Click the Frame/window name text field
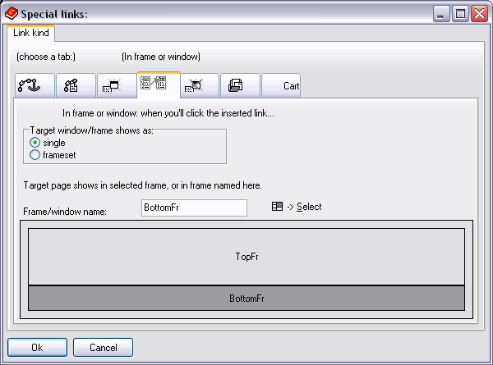The height and width of the screenshot is (365, 493). 194,208
